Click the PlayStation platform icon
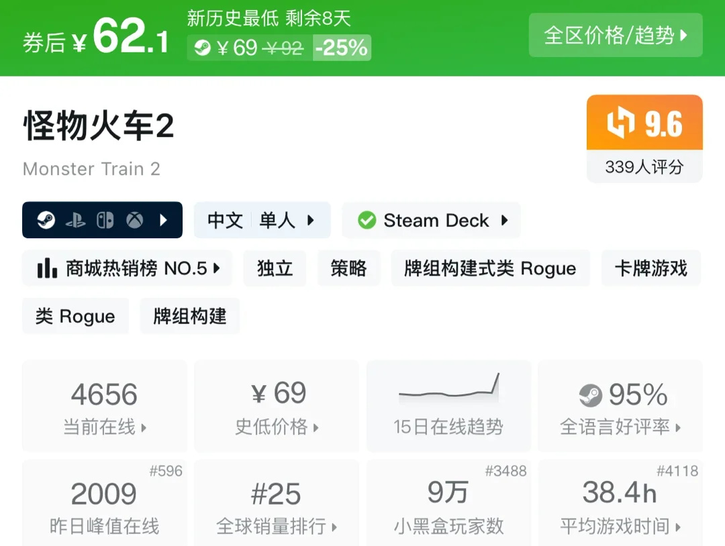This screenshot has width=725, height=546. click(x=75, y=220)
